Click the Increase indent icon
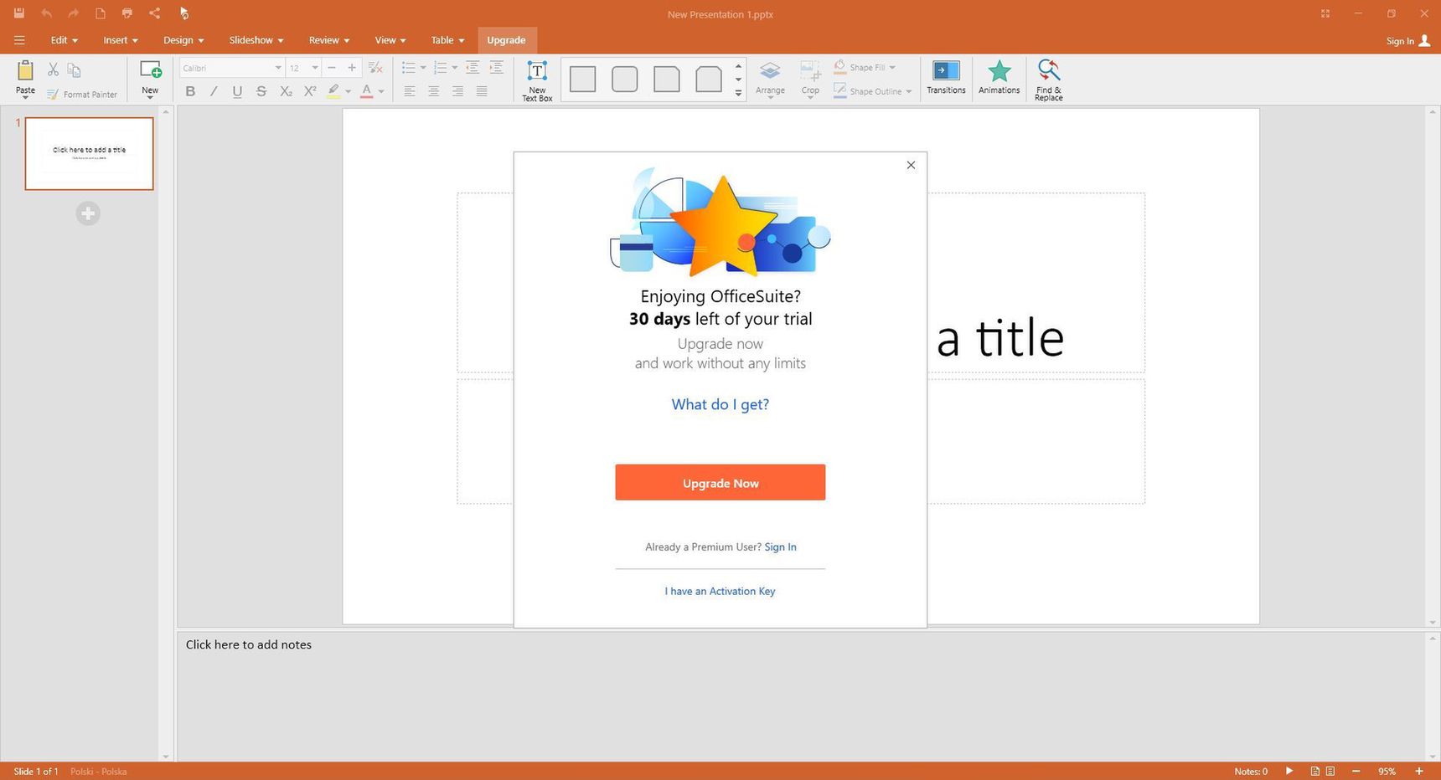Viewport: 1441px width, 780px height. pos(497,68)
